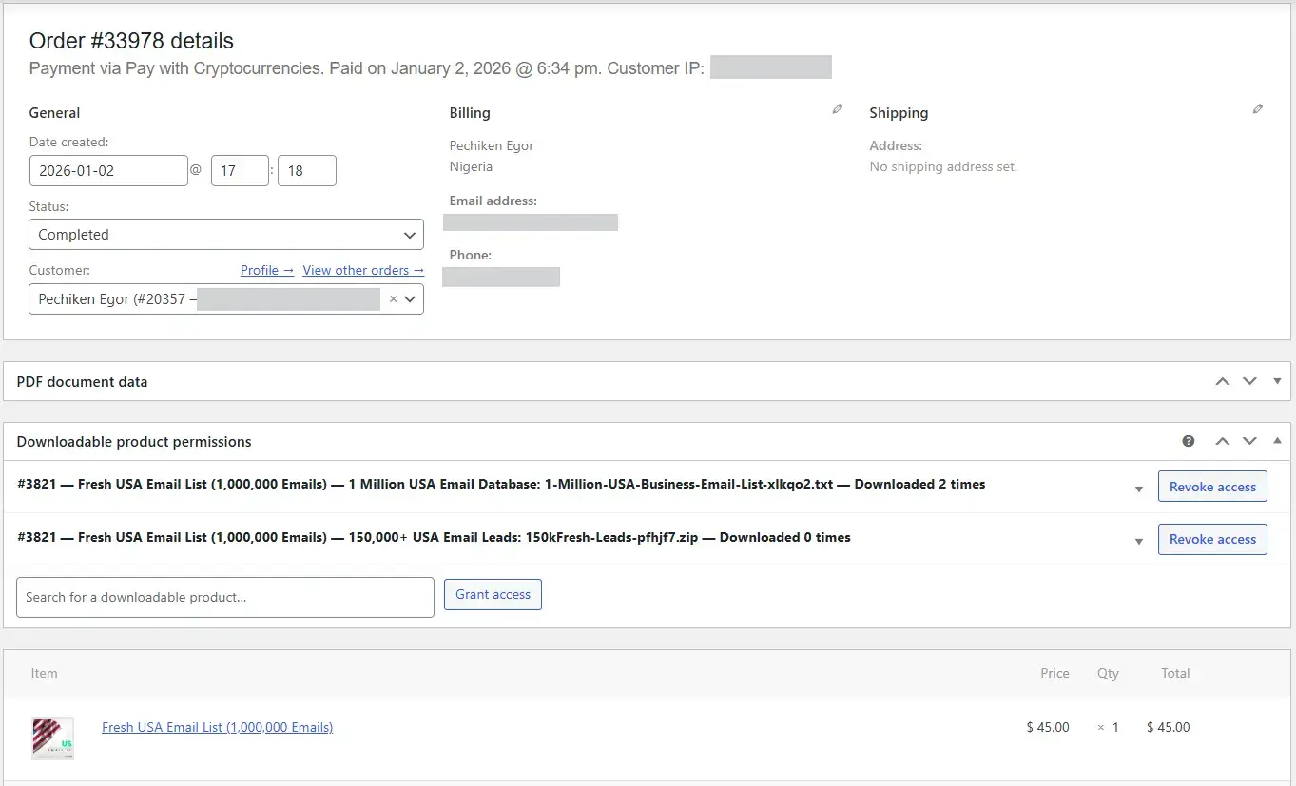Move PDF document data panel up
The image size is (1296, 786).
point(1222,381)
